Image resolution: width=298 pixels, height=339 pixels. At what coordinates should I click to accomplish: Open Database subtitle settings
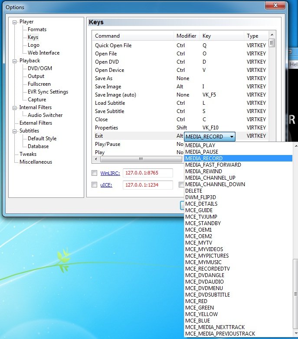coord(38,146)
